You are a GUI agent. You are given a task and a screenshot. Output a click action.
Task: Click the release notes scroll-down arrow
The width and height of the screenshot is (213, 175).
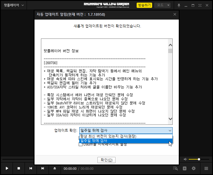tap(170, 119)
